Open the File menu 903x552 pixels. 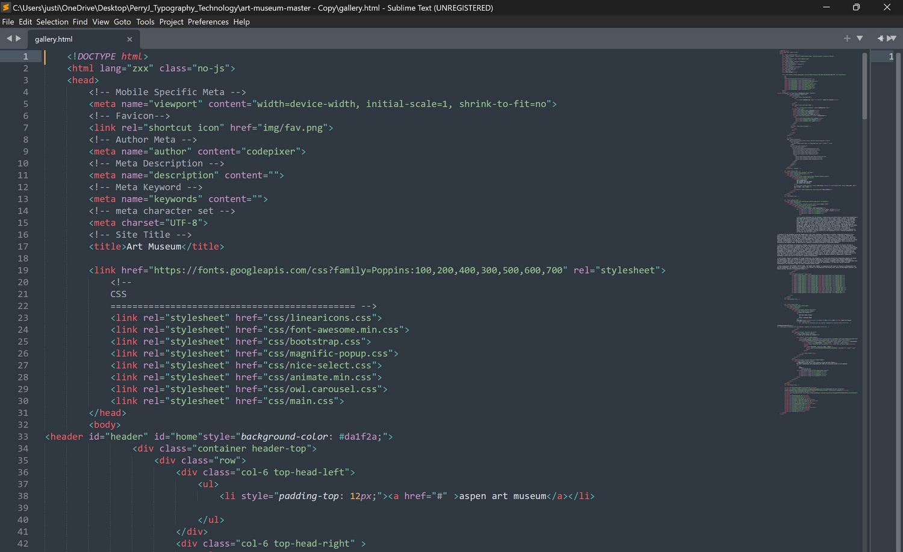pyautogui.click(x=8, y=22)
